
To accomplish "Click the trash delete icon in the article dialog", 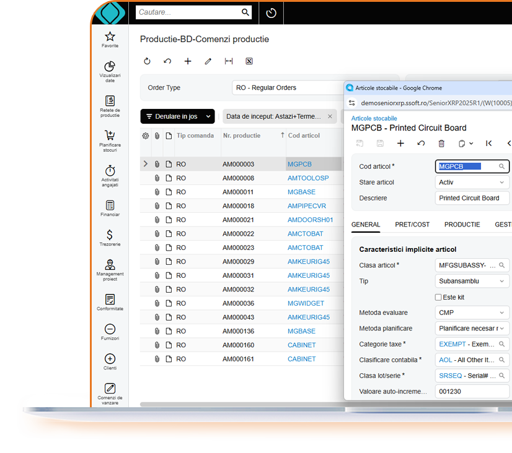I will coord(442,143).
